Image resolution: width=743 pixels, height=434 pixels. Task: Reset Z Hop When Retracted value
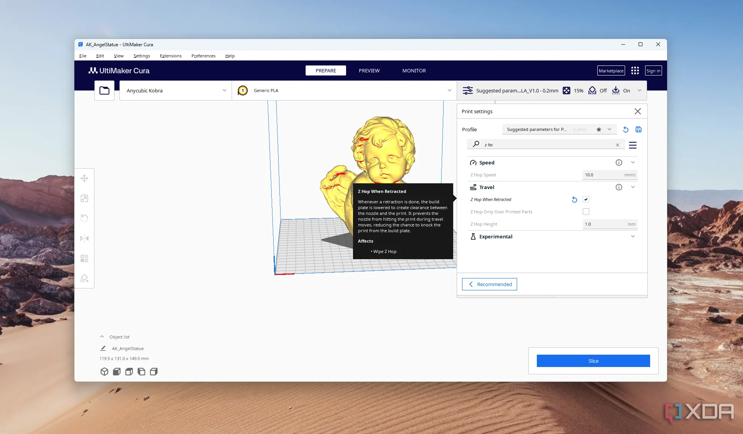pyautogui.click(x=574, y=199)
